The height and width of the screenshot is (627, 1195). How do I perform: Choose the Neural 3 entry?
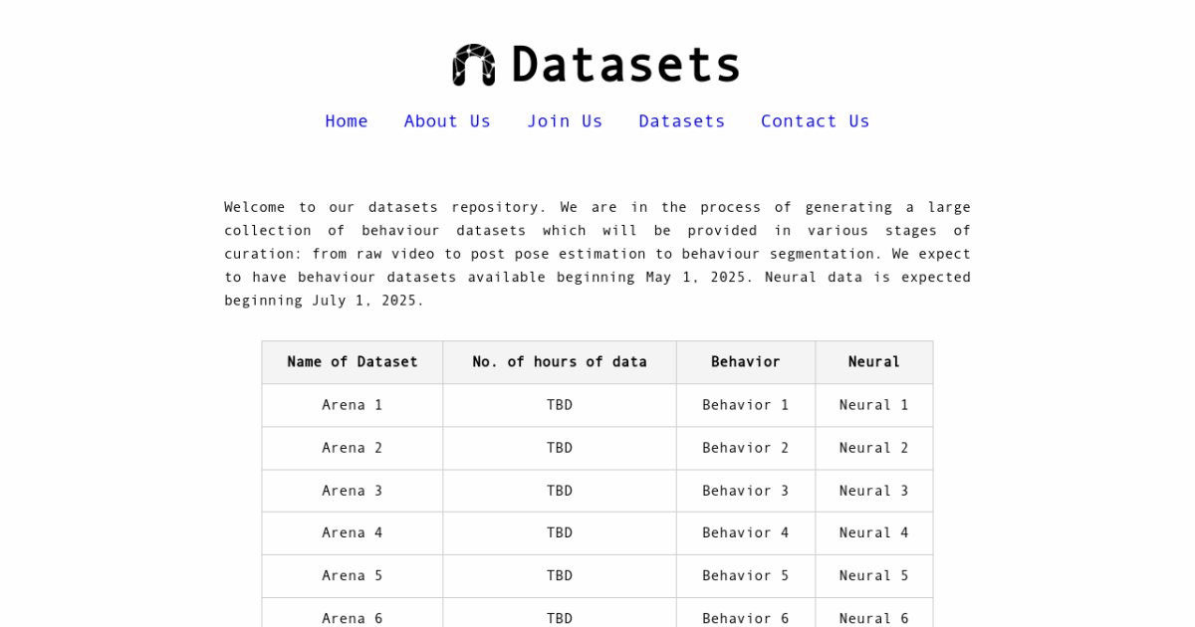(874, 491)
